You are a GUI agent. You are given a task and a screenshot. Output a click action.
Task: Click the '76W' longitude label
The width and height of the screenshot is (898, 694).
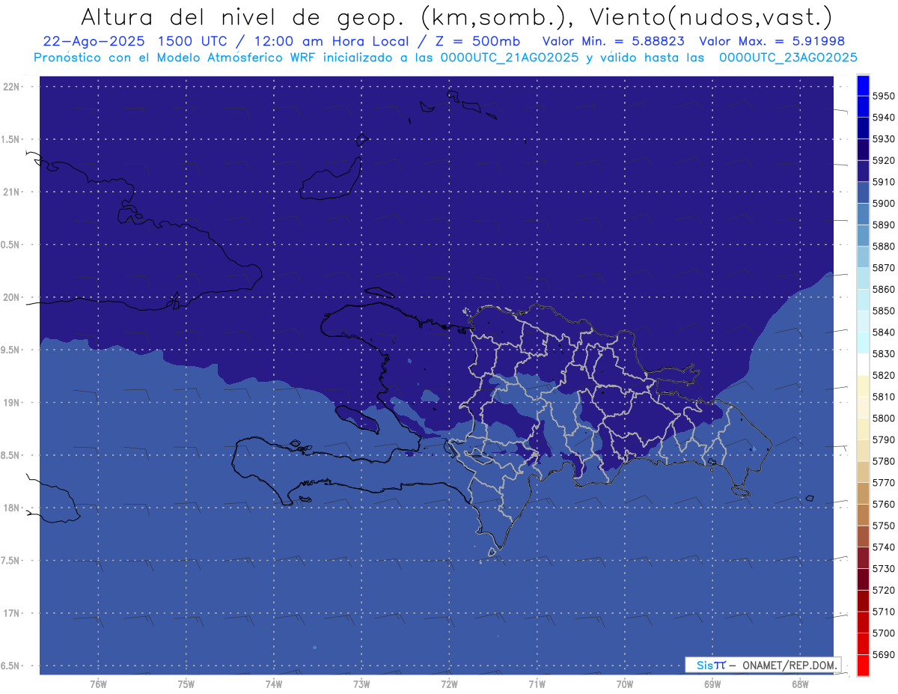point(98,684)
